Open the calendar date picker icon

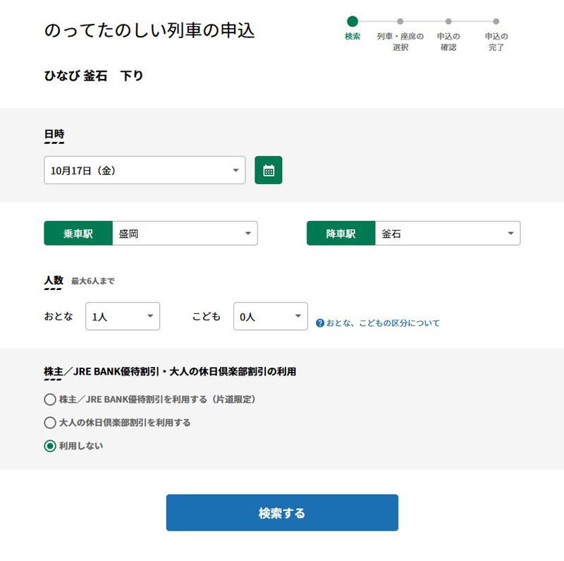268,170
